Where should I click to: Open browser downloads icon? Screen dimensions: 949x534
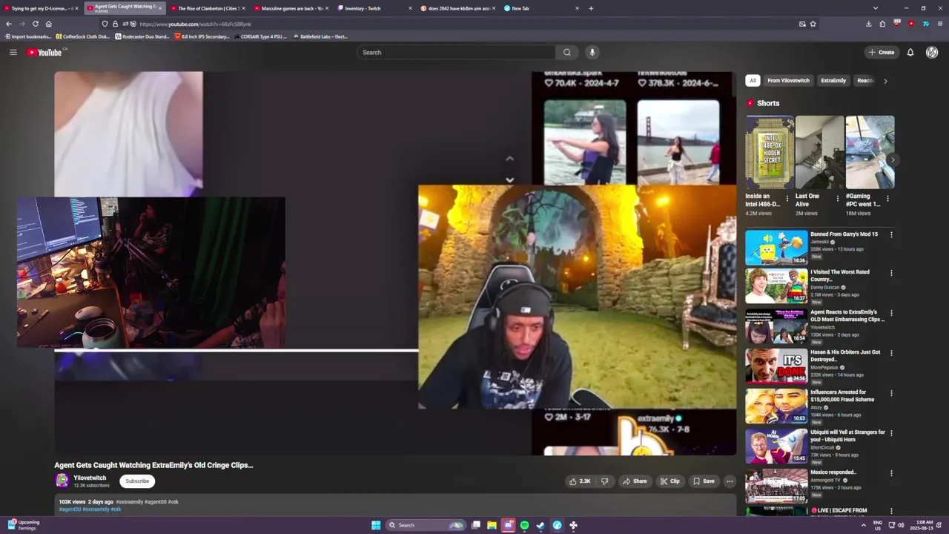[868, 24]
